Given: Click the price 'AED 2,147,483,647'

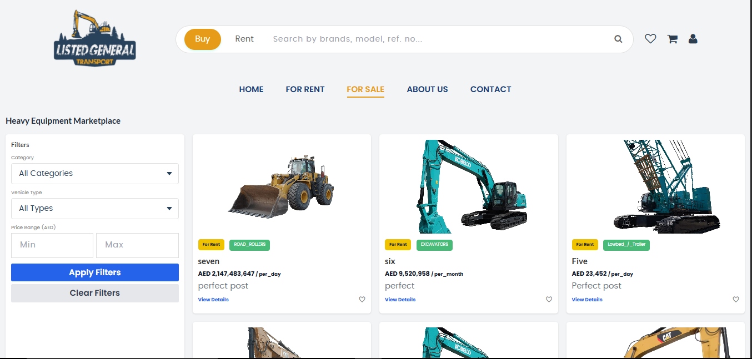Looking at the screenshot, I should click(226, 274).
